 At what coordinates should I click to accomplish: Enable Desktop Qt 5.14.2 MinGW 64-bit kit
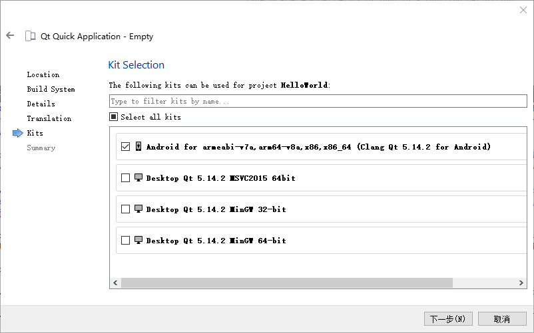125,240
